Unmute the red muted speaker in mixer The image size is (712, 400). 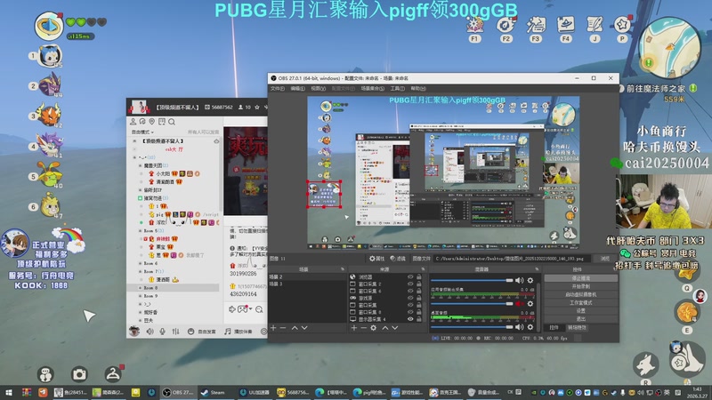pyautogui.click(x=520, y=303)
